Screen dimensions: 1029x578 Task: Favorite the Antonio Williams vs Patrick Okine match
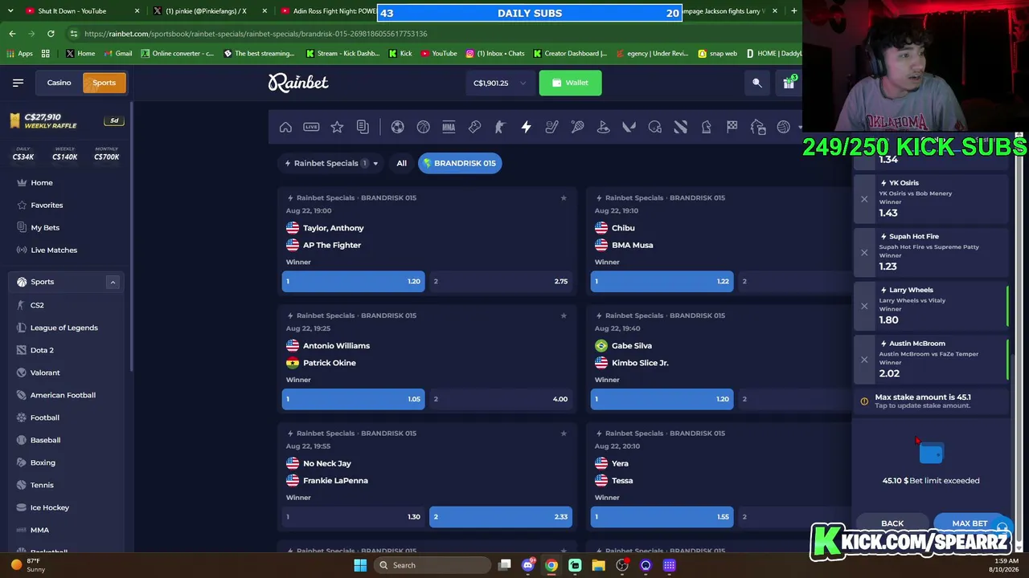coord(564,315)
